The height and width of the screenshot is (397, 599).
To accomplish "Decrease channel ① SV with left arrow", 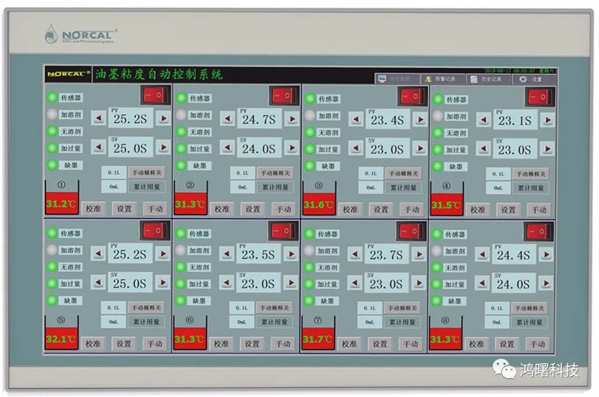I will (x=99, y=147).
